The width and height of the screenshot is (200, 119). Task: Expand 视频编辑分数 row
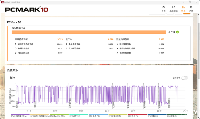pos(117,53)
